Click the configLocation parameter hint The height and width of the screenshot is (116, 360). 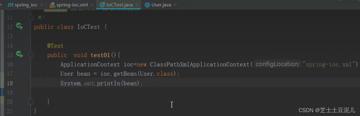(277, 64)
